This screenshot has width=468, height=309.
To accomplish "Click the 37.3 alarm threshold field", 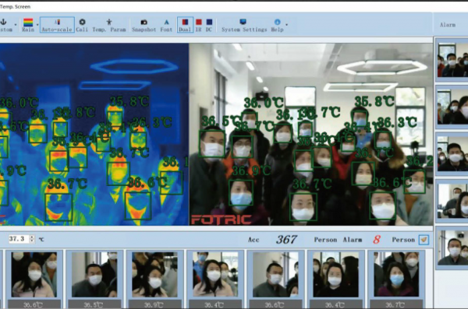I will coord(19,239).
